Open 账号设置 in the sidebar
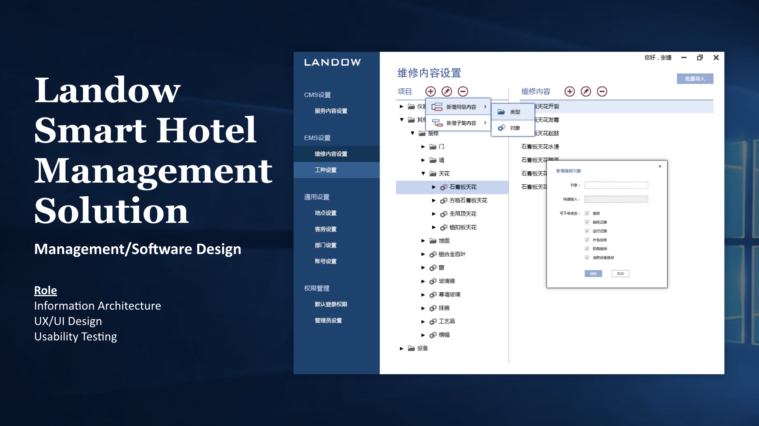This screenshot has width=759, height=426. tap(326, 262)
